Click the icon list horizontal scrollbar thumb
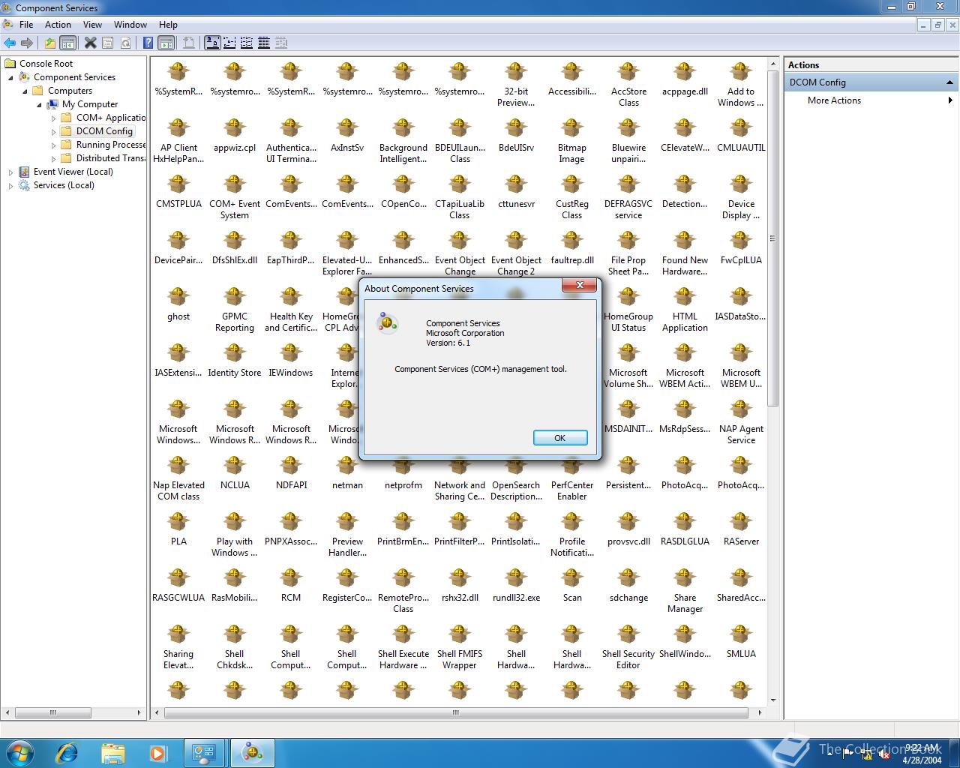 coord(455,712)
